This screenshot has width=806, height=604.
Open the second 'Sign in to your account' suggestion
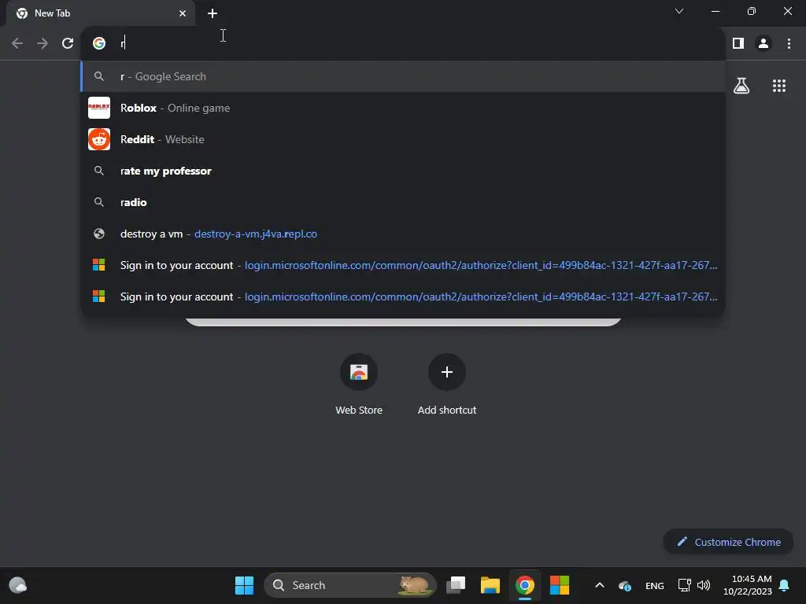point(403,296)
